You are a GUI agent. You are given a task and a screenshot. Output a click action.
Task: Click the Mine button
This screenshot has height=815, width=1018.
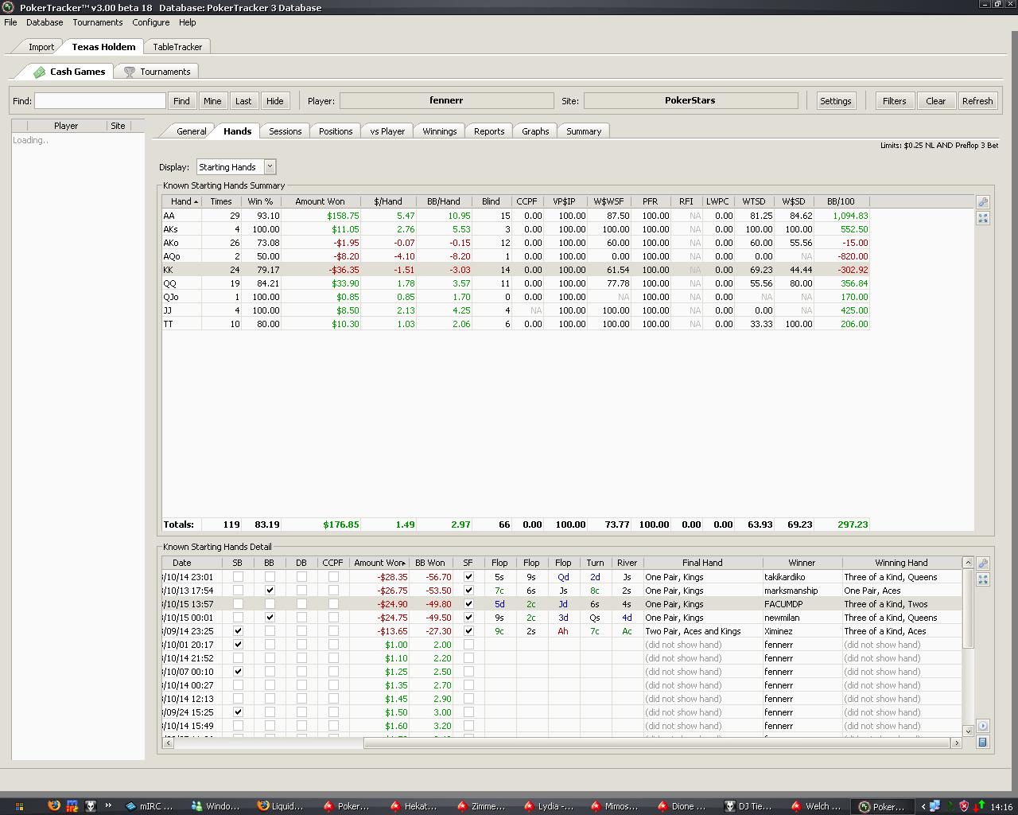212,101
